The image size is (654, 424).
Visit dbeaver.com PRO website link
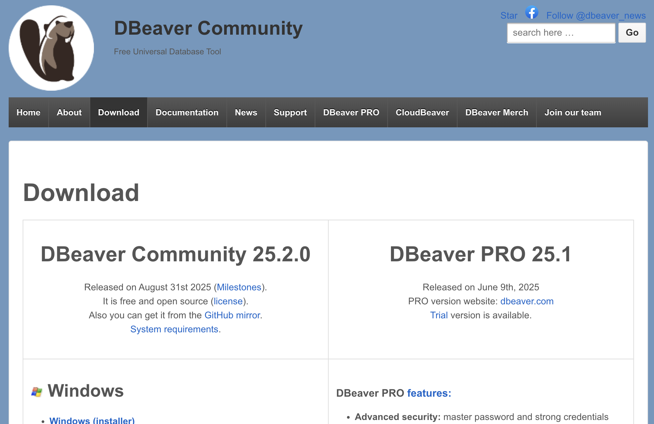(527, 301)
